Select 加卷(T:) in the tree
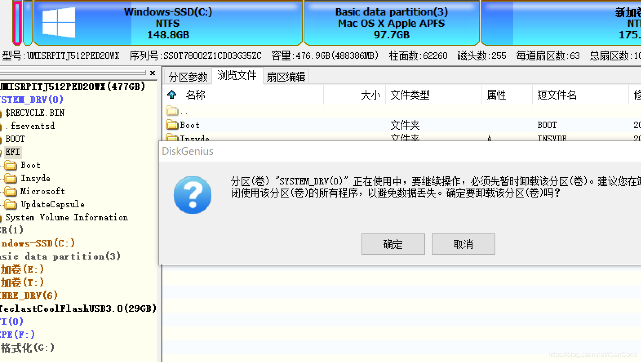Viewport: 641px width, 362px height. click(22, 282)
